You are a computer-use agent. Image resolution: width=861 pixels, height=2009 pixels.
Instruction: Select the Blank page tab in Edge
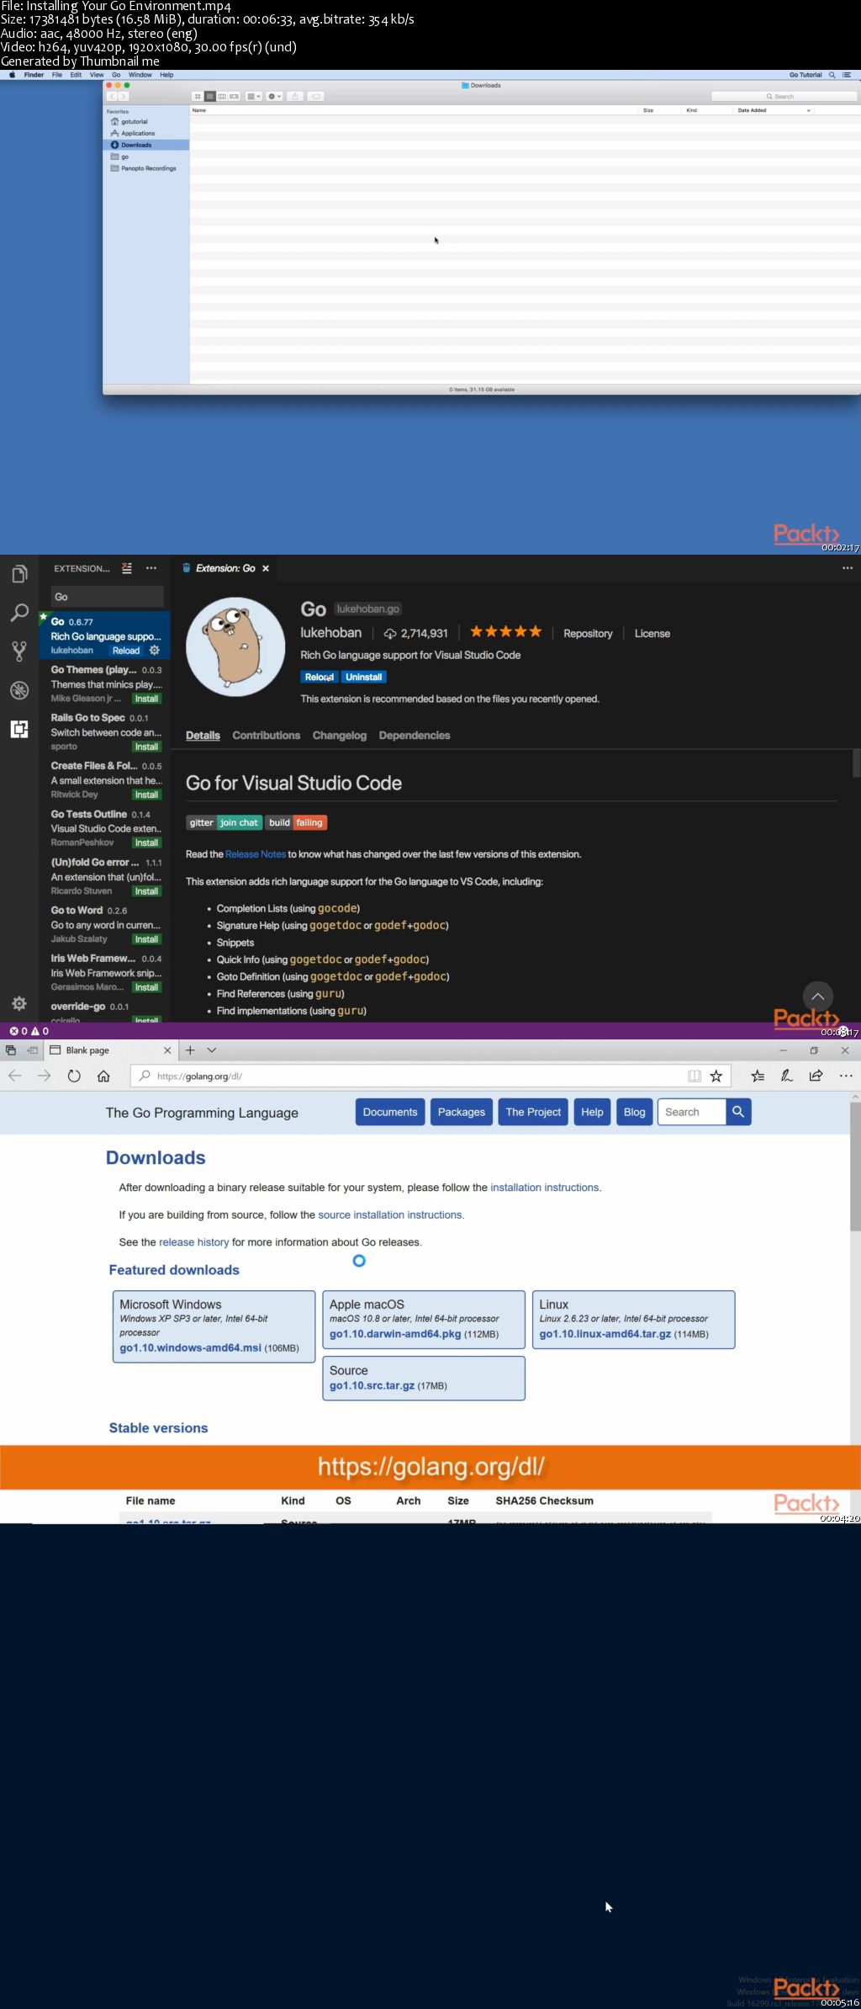click(x=110, y=1050)
